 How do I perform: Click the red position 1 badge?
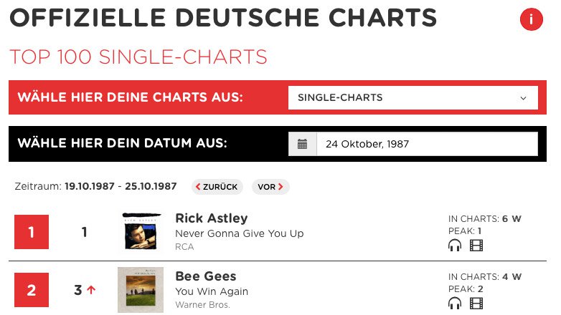[x=32, y=232]
